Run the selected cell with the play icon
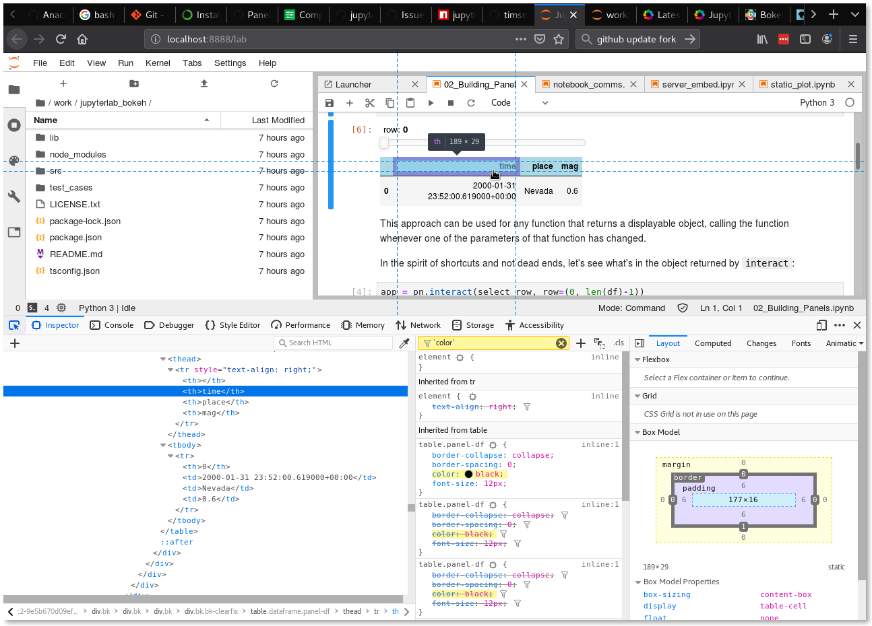The height and width of the screenshot is (626, 872). point(431,102)
